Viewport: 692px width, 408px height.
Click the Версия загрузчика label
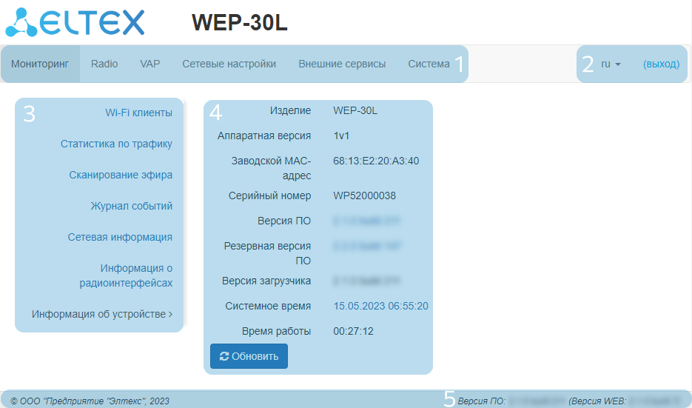coord(266,281)
